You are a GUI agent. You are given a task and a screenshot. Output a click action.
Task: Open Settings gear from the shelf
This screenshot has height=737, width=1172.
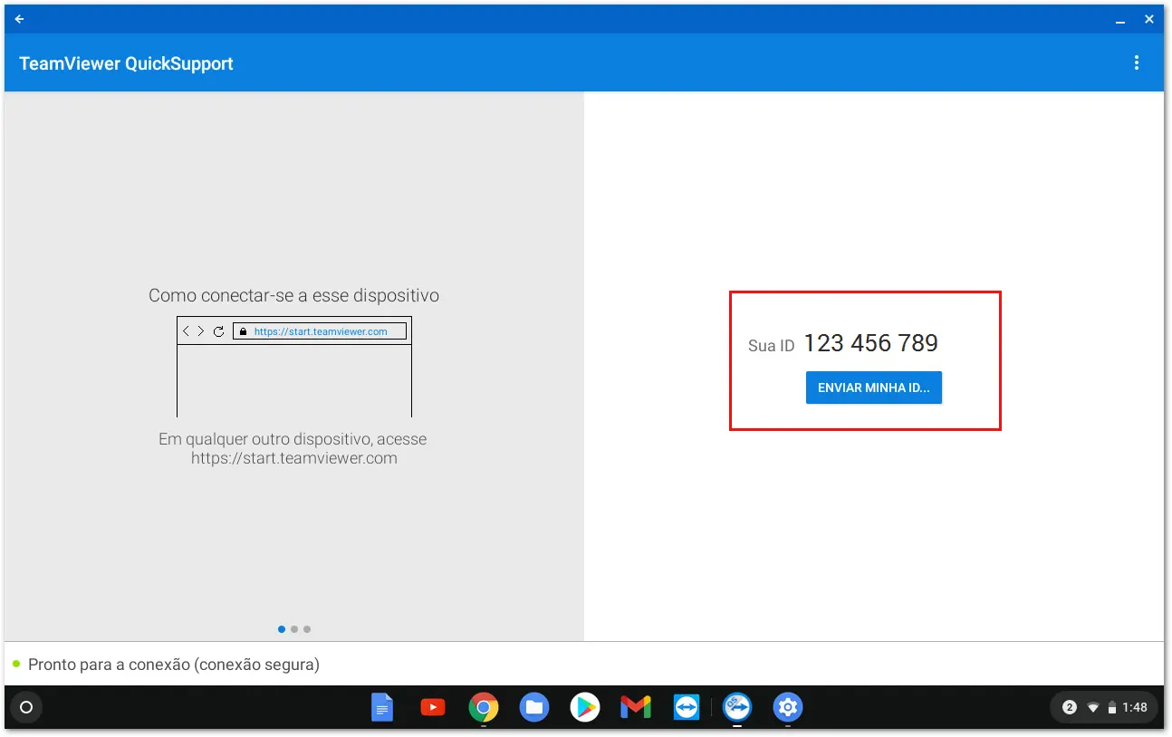[x=788, y=707]
